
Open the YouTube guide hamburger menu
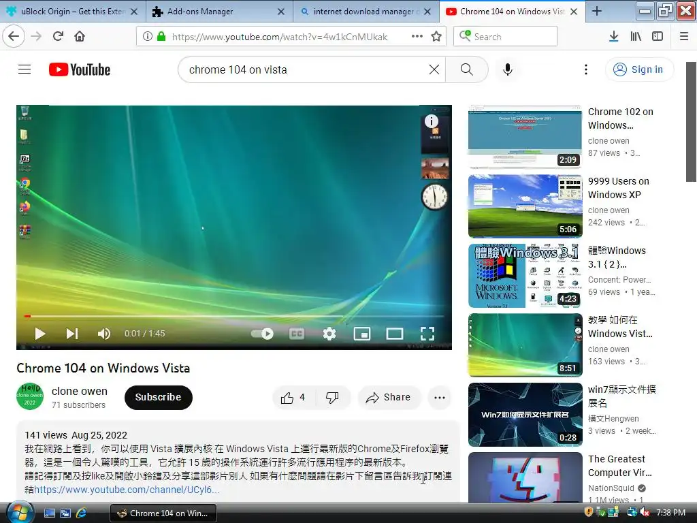tap(25, 69)
